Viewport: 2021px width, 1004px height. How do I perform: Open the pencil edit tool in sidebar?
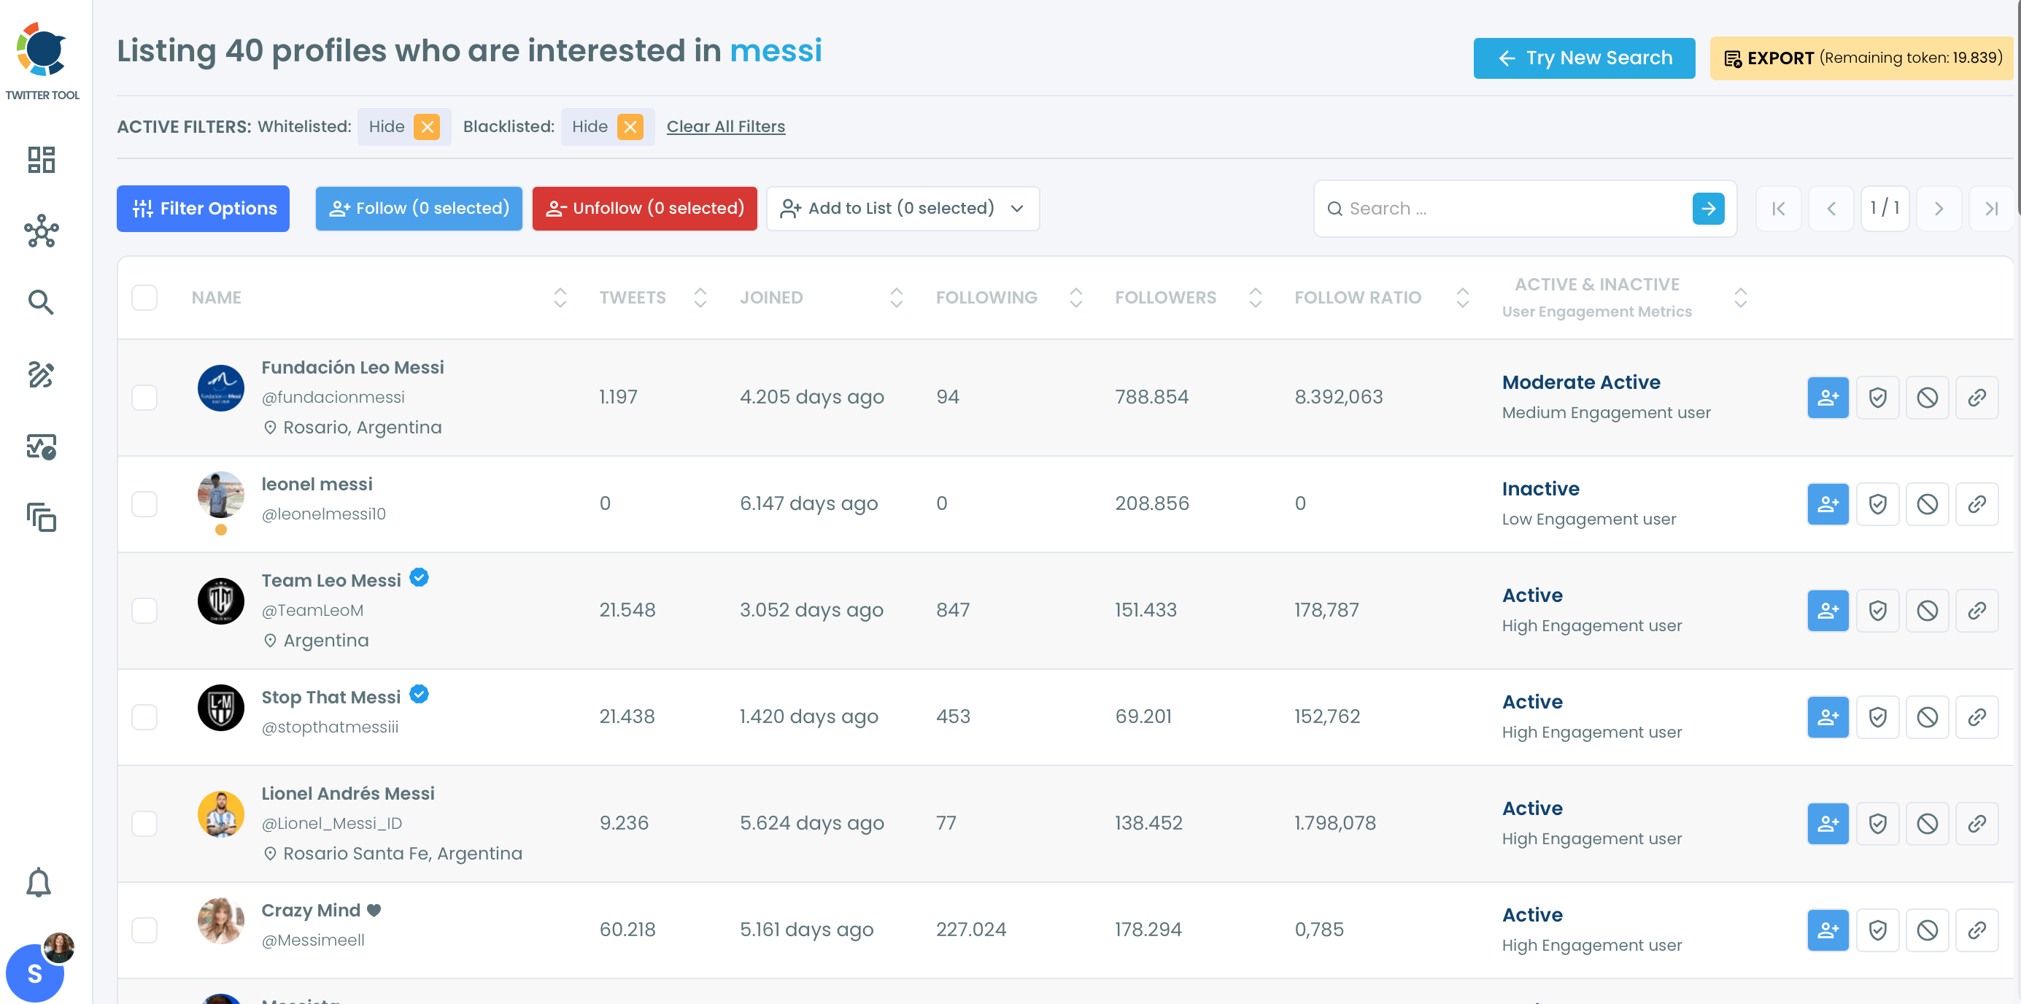point(41,375)
